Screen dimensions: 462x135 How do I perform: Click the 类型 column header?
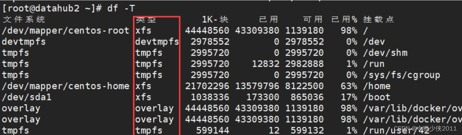(146, 20)
